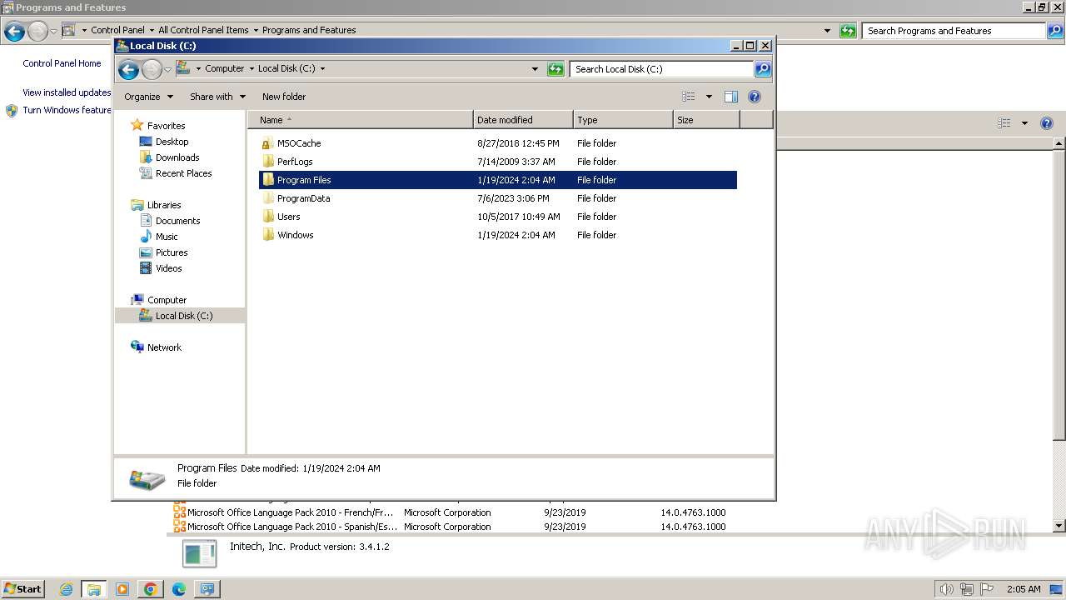The image size is (1066, 600).
Task: Click the Forward arrow in Local Disk window
Action: (152, 69)
